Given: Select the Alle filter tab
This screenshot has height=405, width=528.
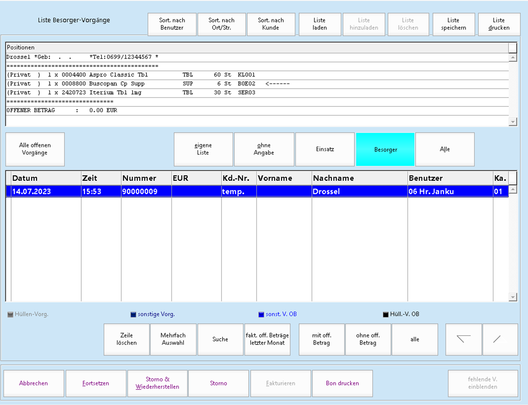Looking at the screenshot, I should pos(445,149).
